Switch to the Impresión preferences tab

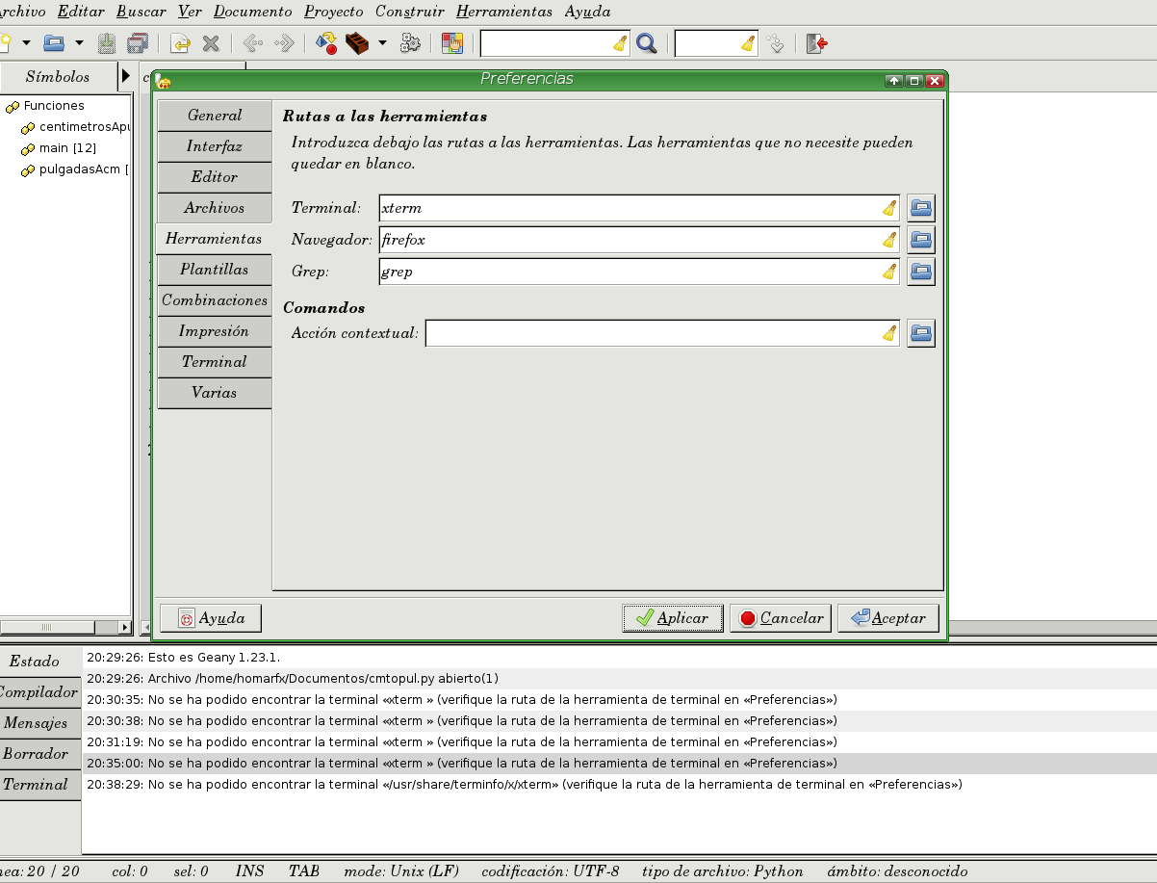pyautogui.click(x=215, y=331)
